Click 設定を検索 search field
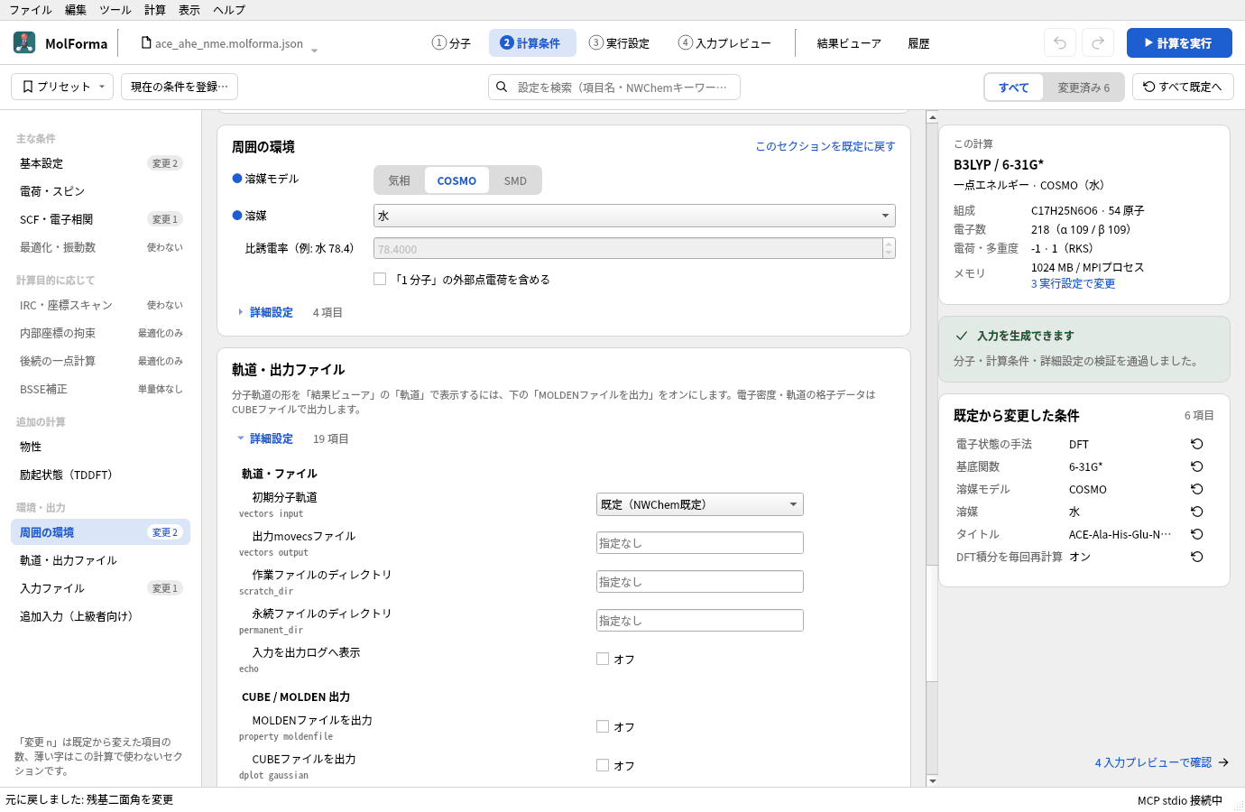This screenshot has height=812, width=1245. (614, 88)
